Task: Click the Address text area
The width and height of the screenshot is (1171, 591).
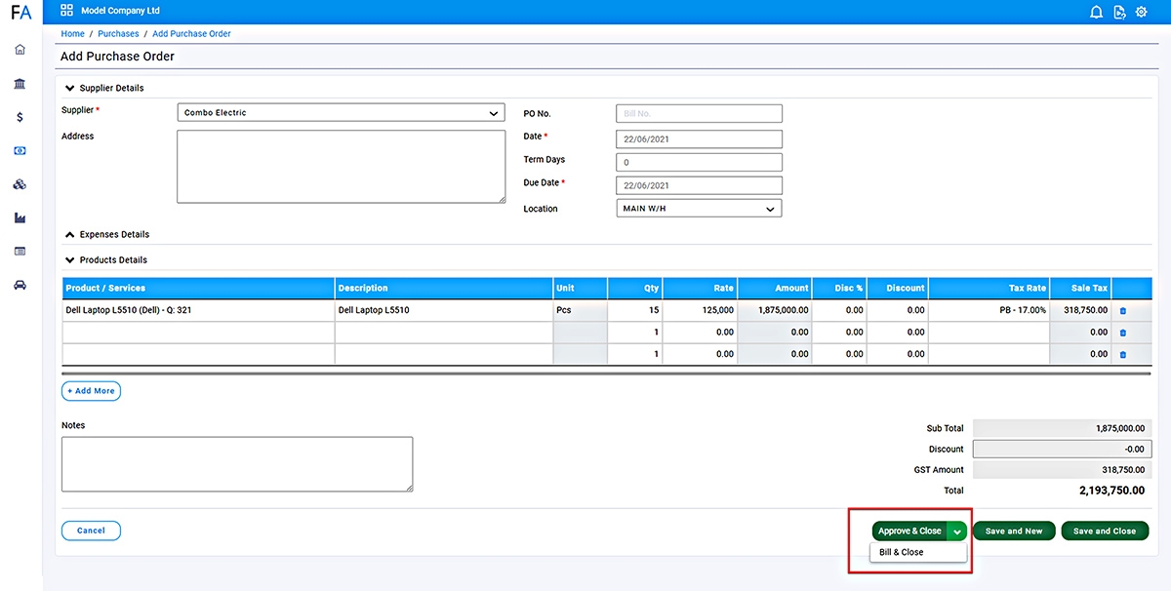Action: click(341, 167)
